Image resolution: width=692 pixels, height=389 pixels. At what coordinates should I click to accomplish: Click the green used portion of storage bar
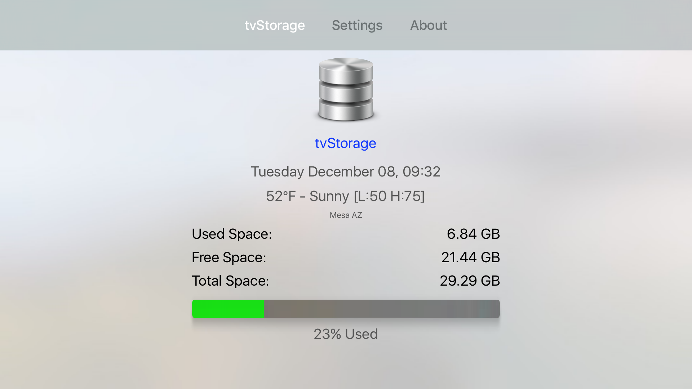(228, 309)
